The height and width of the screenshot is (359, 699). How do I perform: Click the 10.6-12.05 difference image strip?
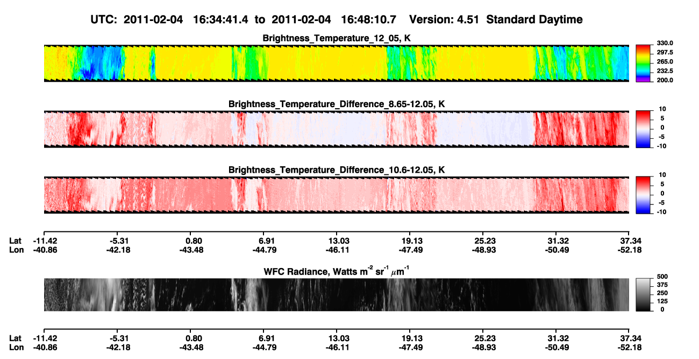(336, 194)
